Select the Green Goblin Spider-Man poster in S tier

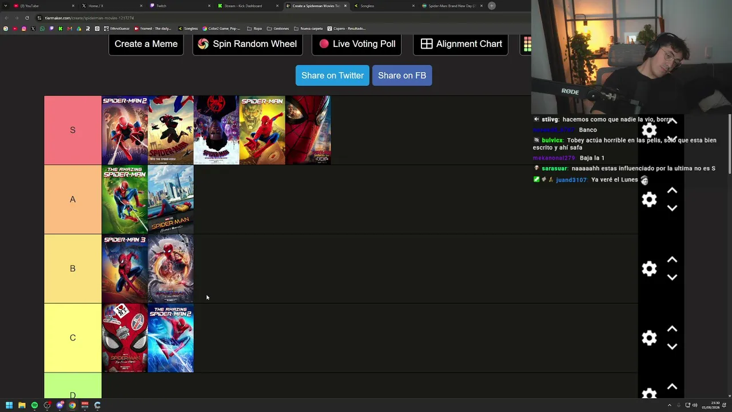tap(262, 130)
